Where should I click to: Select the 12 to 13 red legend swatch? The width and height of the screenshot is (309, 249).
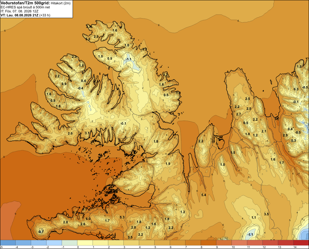tap(270, 243)
